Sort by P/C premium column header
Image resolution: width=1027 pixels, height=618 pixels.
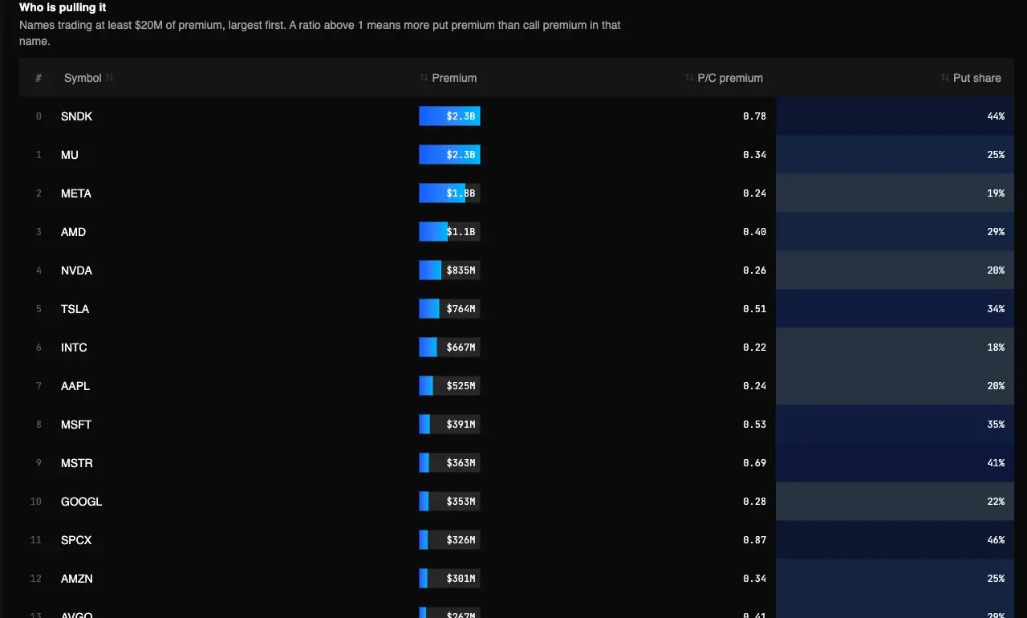725,78
